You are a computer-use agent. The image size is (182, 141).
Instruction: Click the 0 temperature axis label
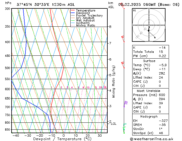point(64,135)
